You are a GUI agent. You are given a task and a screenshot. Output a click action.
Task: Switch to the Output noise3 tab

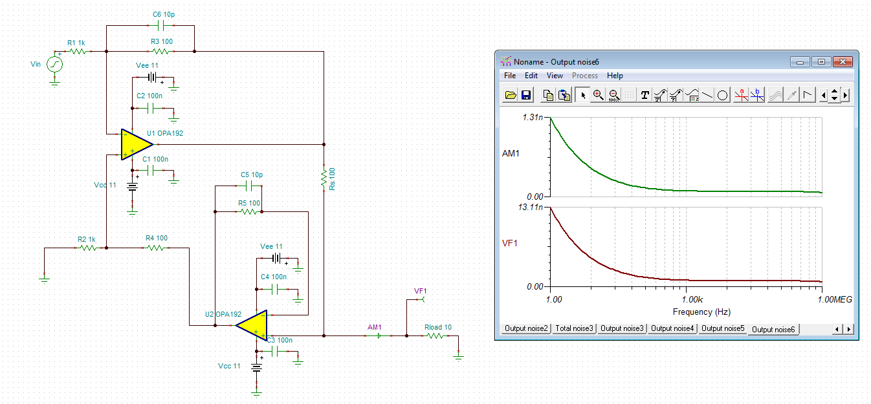point(622,328)
